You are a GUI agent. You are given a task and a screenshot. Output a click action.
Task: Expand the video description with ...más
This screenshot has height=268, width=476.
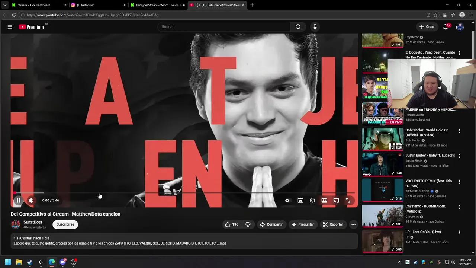click(222, 243)
